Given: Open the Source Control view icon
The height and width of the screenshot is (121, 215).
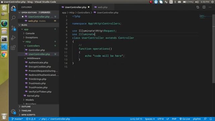Looking at the screenshot, I should pos(13,28).
